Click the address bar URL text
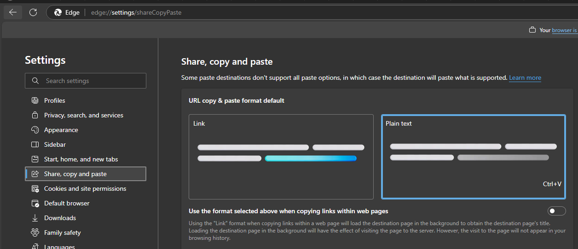The width and height of the screenshot is (578, 249). click(136, 12)
